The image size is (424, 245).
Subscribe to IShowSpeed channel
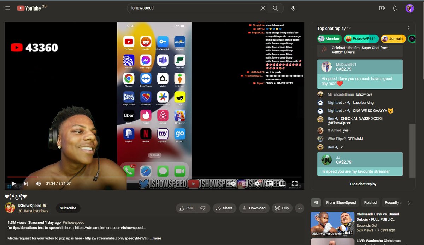pyautogui.click(x=68, y=208)
